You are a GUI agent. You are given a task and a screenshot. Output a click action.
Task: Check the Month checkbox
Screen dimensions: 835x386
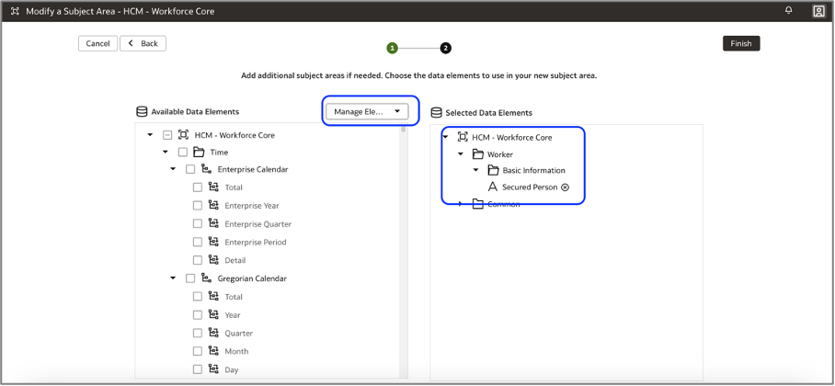[x=198, y=351]
